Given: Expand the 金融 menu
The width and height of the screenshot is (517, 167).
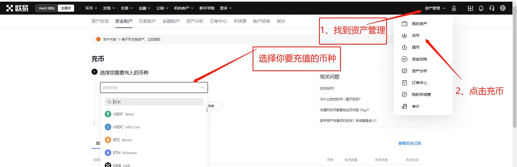Looking at the screenshot, I should [x=144, y=8].
